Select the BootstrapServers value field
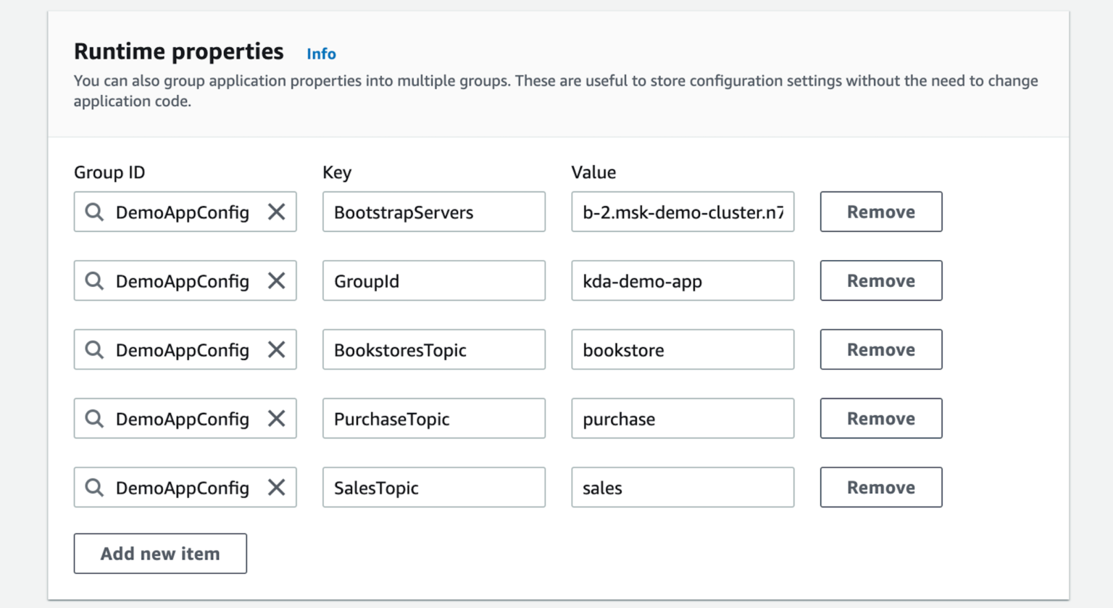Screen dimensions: 1113x608 coord(682,212)
